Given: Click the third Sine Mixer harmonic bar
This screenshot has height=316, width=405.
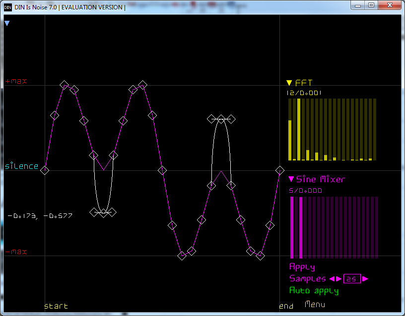Looking at the screenshot, I should [302, 227].
